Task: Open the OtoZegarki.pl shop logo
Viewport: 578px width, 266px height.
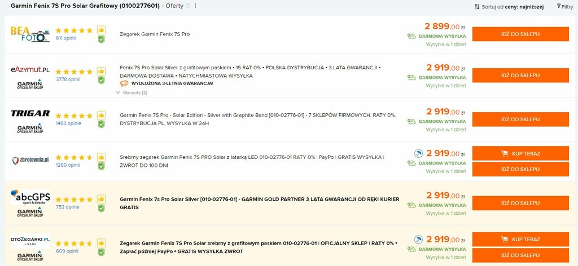Action: (30, 241)
